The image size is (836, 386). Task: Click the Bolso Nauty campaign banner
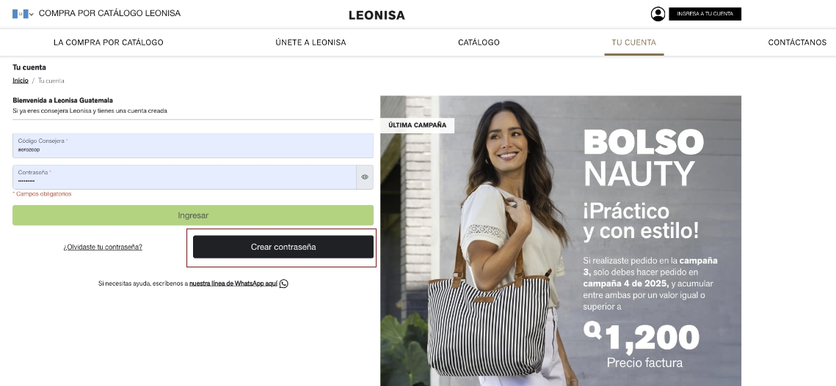(x=560, y=241)
